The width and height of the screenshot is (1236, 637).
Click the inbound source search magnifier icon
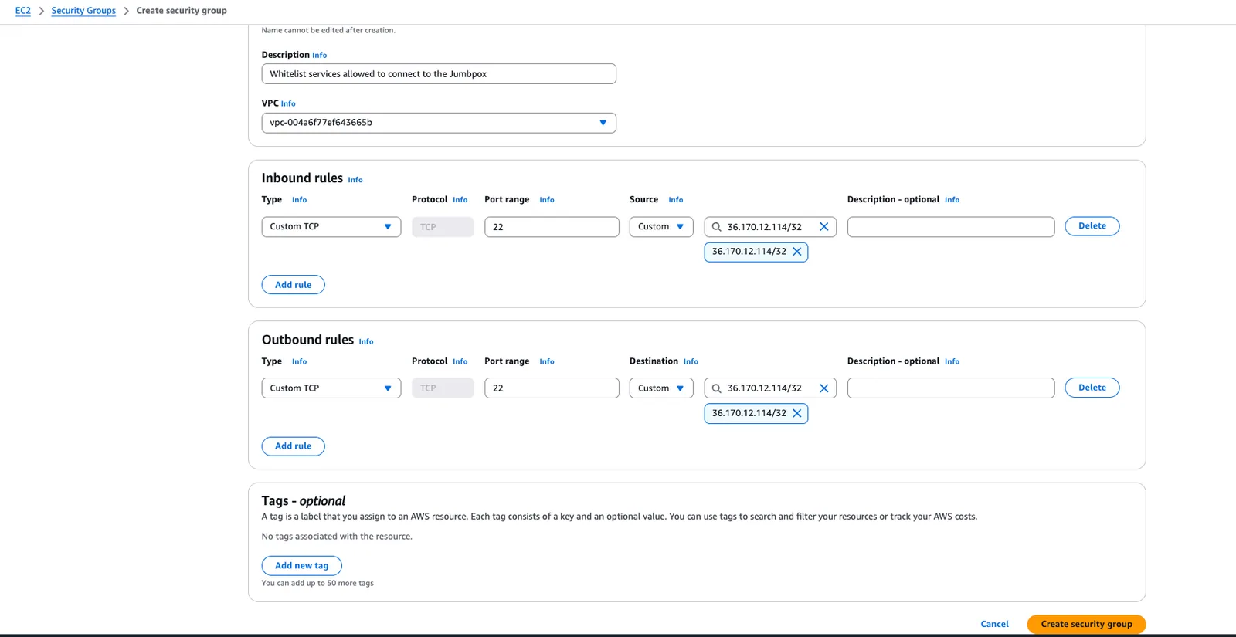pyautogui.click(x=716, y=227)
